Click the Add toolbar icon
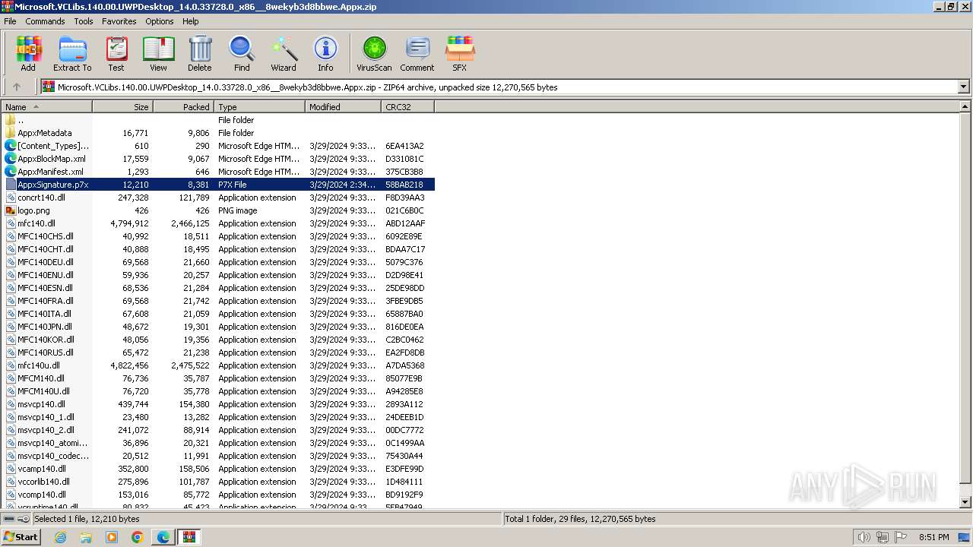Image resolution: width=973 pixels, height=547 pixels. (x=28, y=53)
